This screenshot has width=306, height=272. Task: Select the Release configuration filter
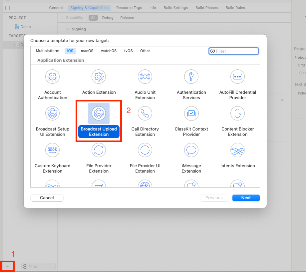coord(127,18)
